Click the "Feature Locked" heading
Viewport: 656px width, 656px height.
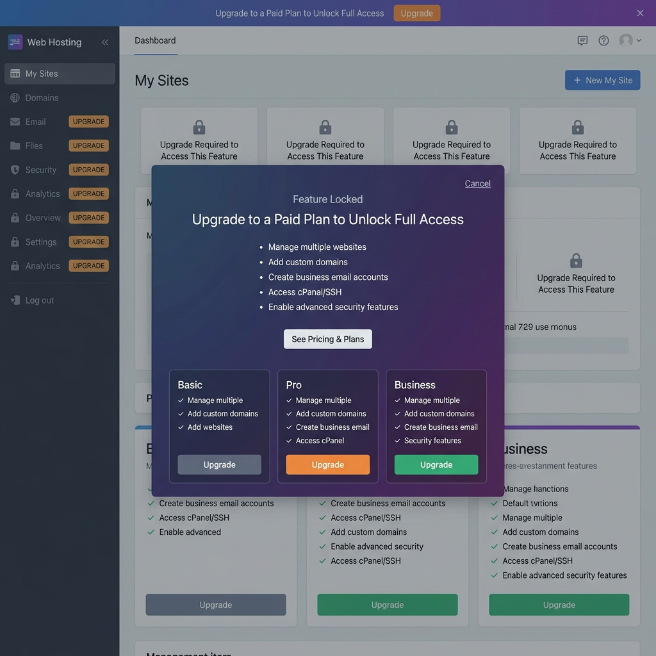pos(327,200)
